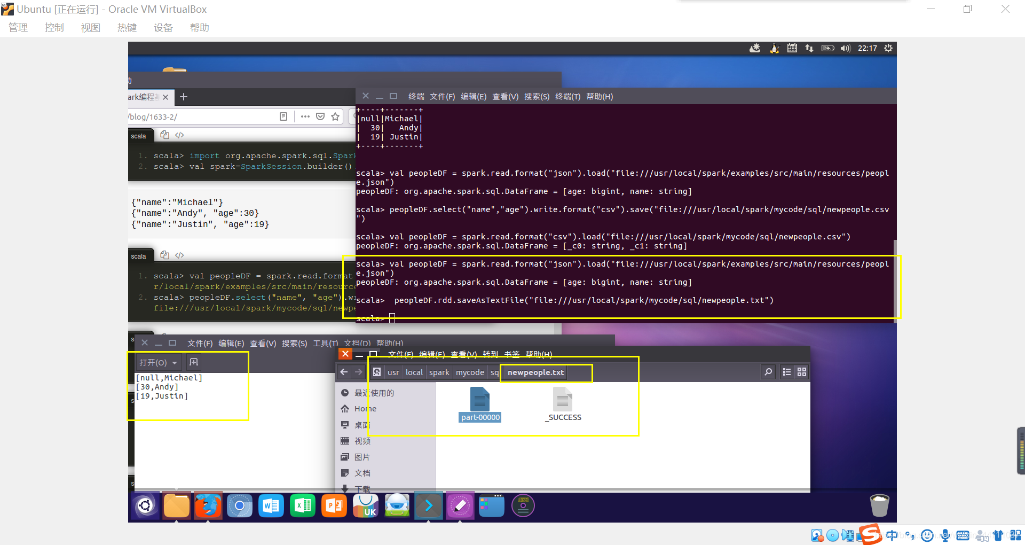Bookmark the page using the star button

(335, 116)
